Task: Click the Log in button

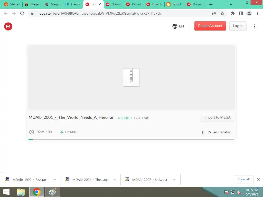Action: coord(238,26)
